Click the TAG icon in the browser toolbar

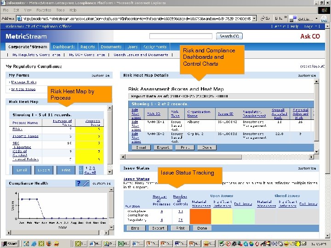(324, 19)
